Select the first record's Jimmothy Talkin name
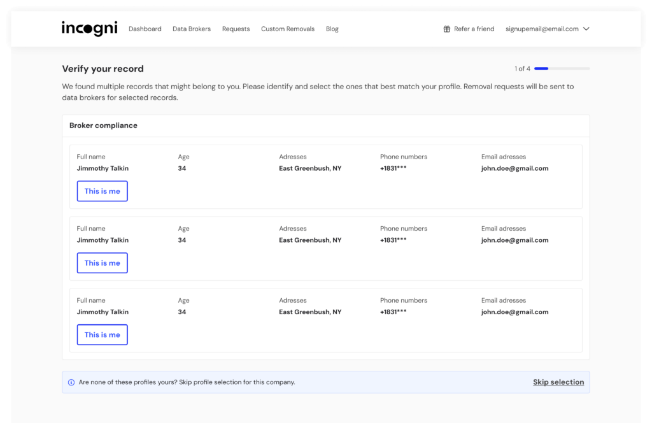This screenshot has height=423, width=652. [x=103, y=168]
